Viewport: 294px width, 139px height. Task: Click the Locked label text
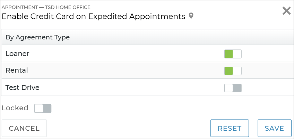point(15,108)
